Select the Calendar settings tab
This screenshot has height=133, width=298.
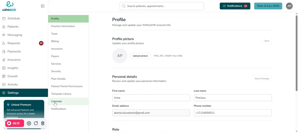click(x=56, y=101)
